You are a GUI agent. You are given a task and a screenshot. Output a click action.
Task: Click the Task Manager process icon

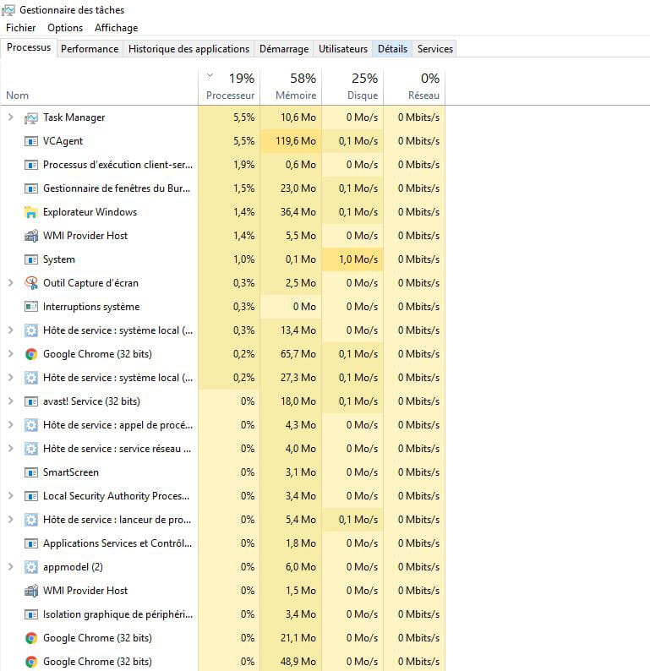pyautogui.click(x=31, y=117)
